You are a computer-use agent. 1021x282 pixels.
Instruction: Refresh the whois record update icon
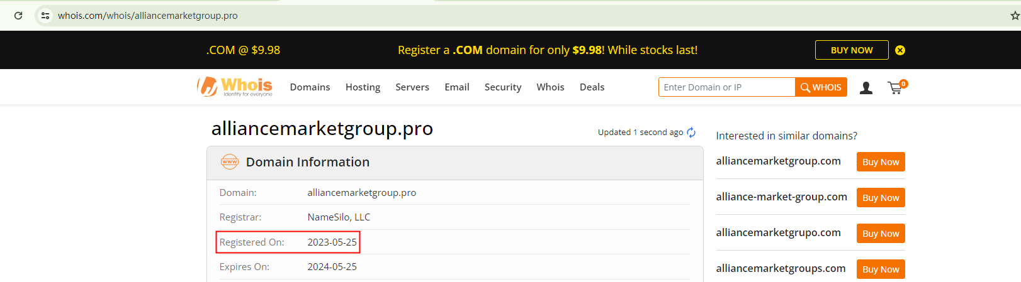point(691,132)
